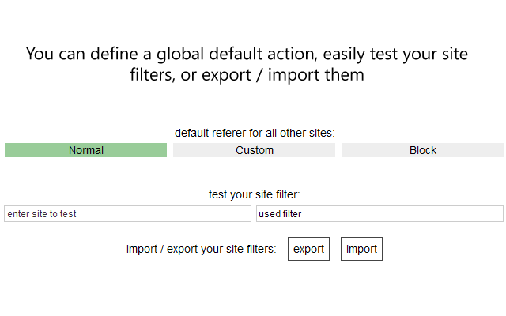Image resolution: width=506 pixels, height=316 pixels.
Task: Export your site filters
Action: coord(308,249)
